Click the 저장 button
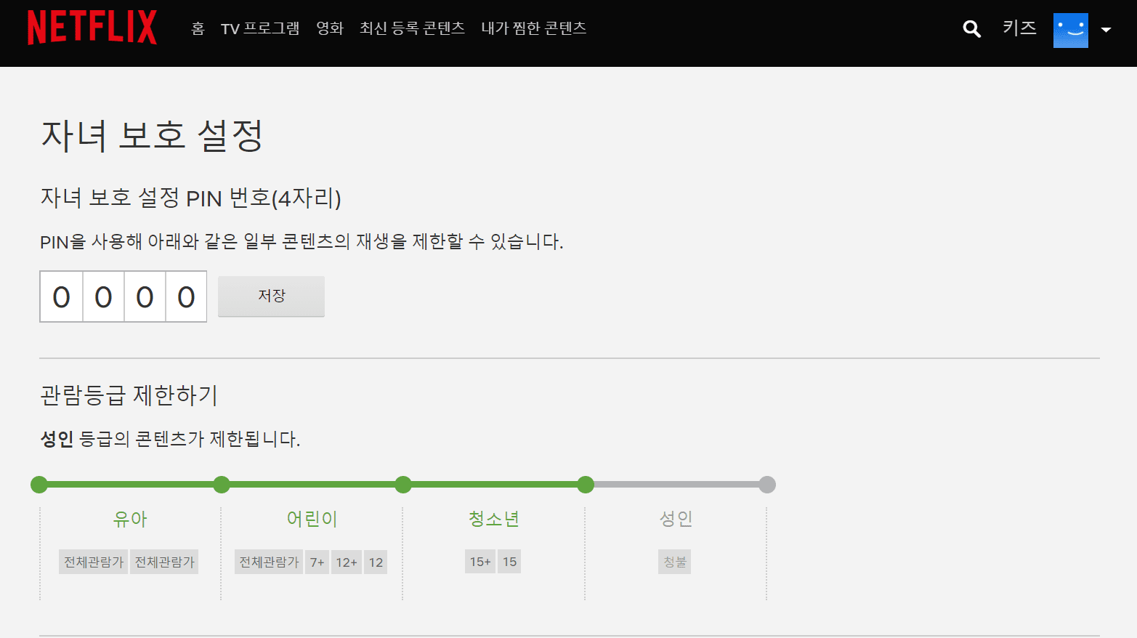Image resolution: width=1137 pixels, height=638 pixels. tap(271, 296)
